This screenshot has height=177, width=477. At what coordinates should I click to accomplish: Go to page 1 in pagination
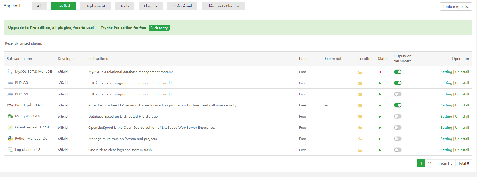coord(421,163)
